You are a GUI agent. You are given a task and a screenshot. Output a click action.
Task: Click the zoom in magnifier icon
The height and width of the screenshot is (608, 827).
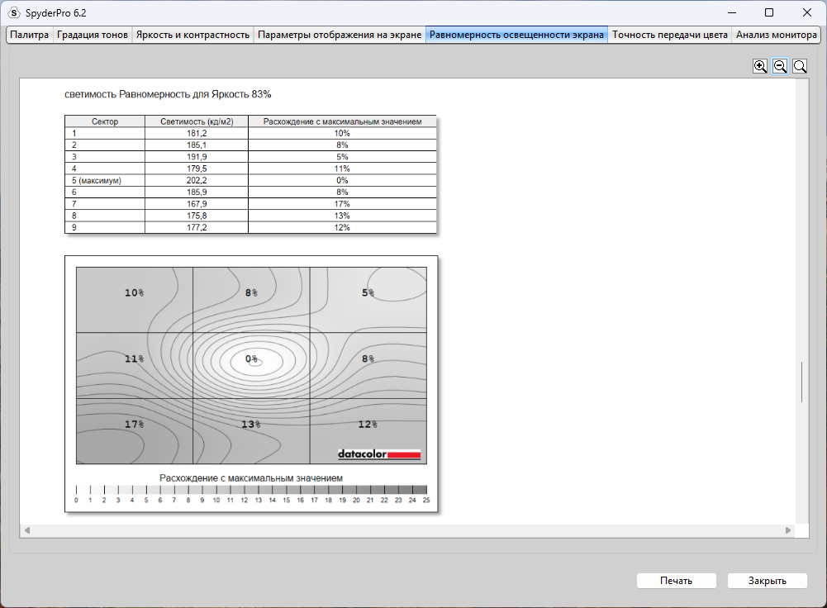[x=760, y=66]
